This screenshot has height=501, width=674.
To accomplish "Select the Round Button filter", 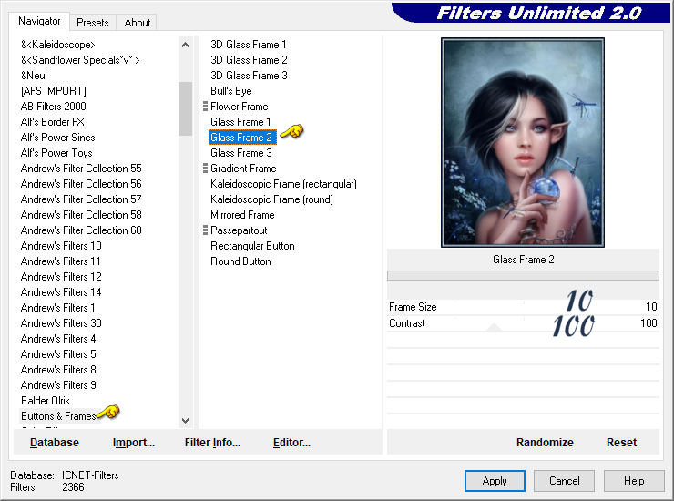I will (x=240, y=261).
